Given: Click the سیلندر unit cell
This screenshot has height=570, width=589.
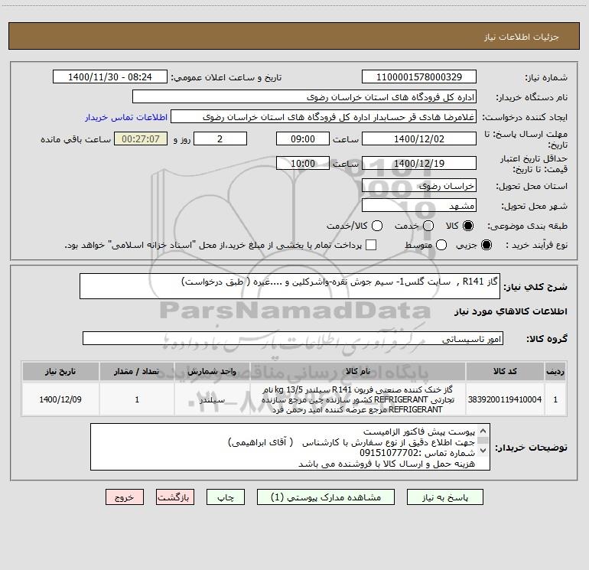Looking at the screenshot, I should tap(212, 399).
